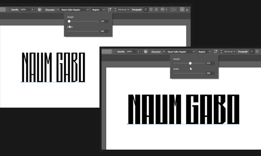Click the Recolor Artwork icon in the bold-text window
Viewport: 261px width, 156px height.
click(x=146, y=51)
